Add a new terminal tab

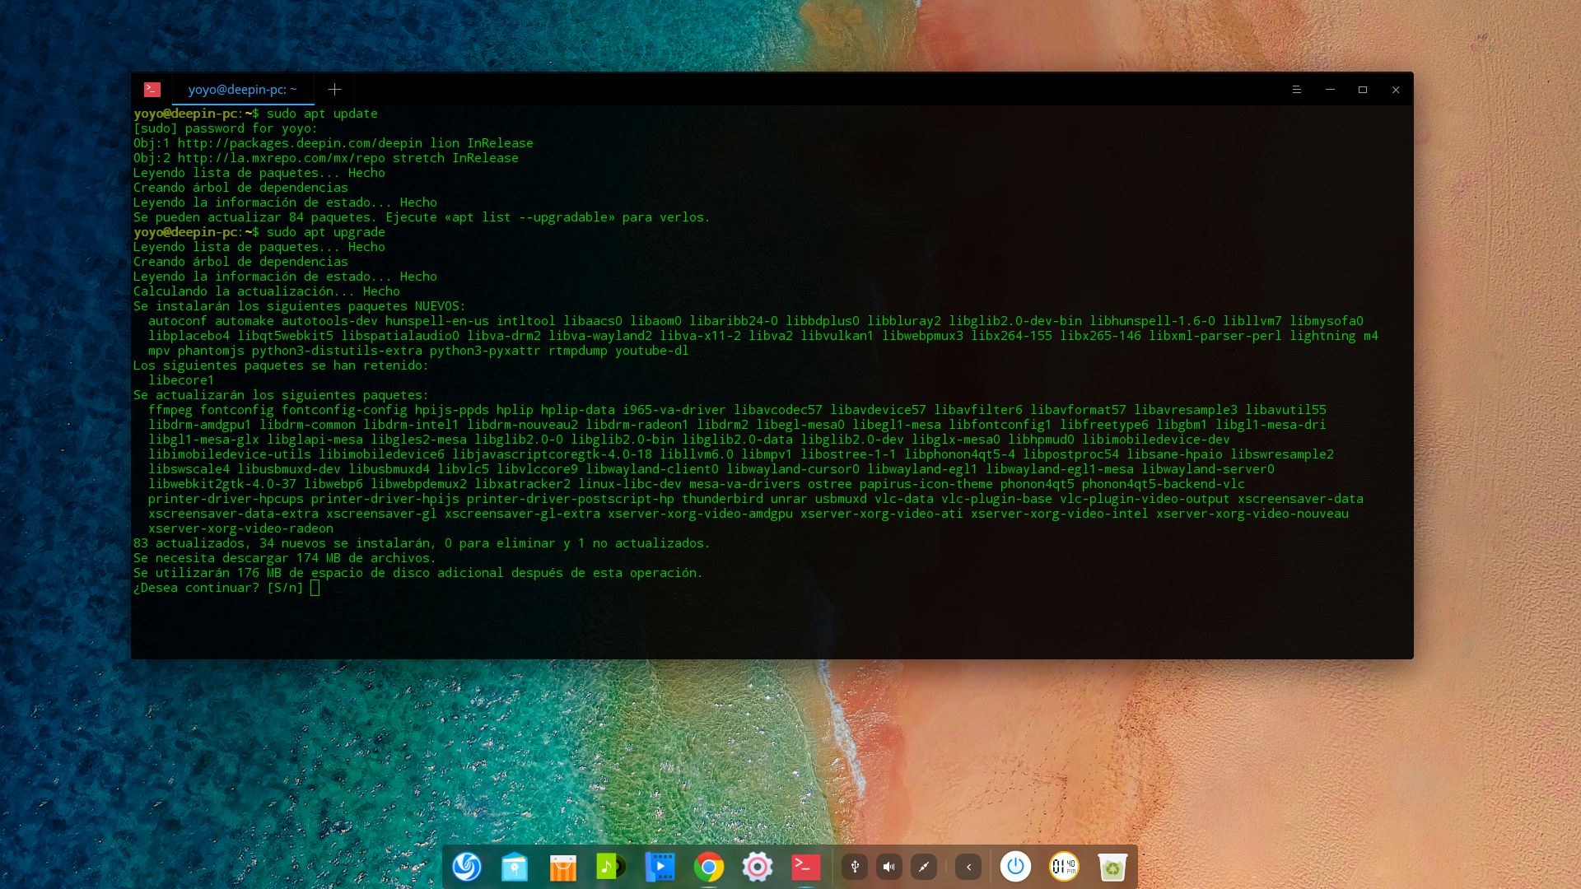(x=334, y=89)
